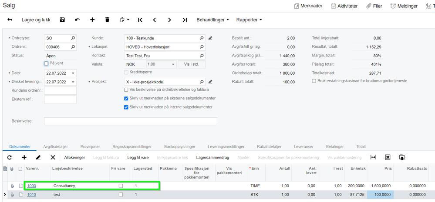Click the Beskrivelse text field

[131, 121]
